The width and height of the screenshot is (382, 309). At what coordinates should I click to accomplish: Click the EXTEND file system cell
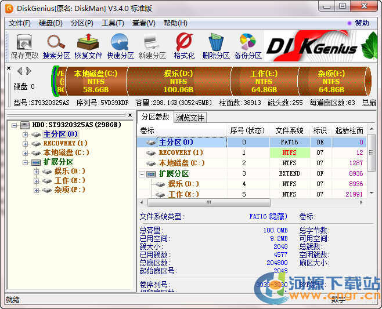pyautogui.click(x=290, y=174)
